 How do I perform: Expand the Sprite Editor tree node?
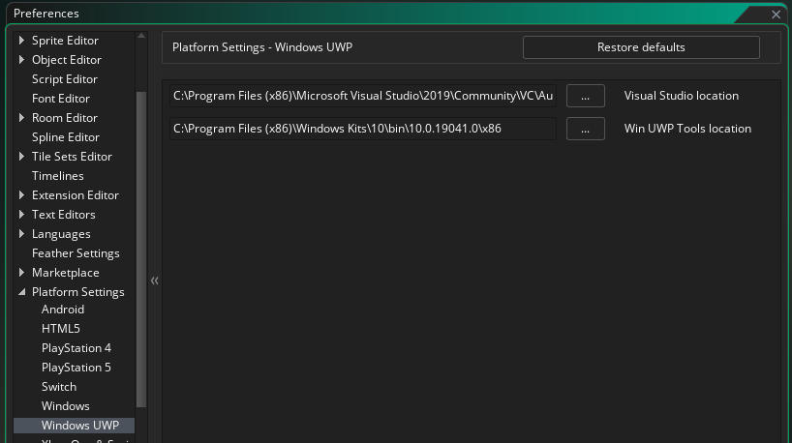click(x=22, y=41)
